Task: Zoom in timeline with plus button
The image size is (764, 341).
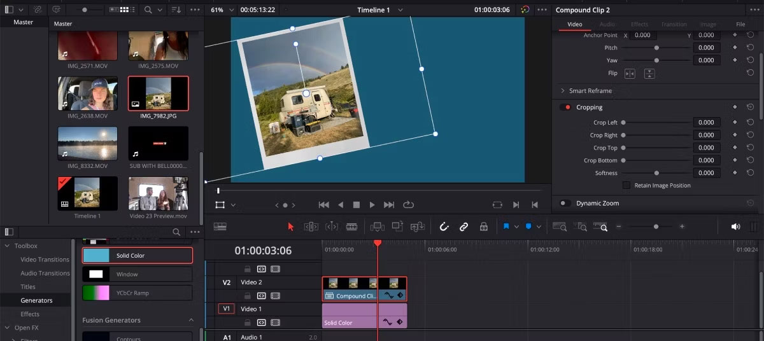Action: [x=682, y=226]
